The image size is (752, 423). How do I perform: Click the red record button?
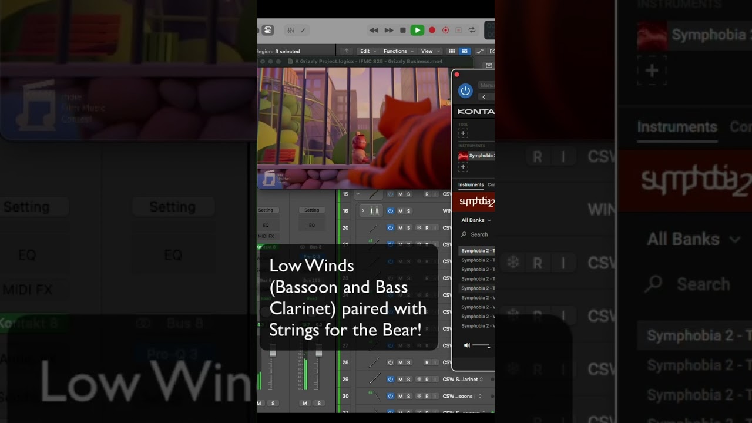point(432,30)
